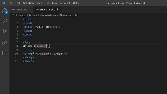Click the PHP icon in breadcrumb
The height and width of the screenshot is (94, 167).
point(61,15)
